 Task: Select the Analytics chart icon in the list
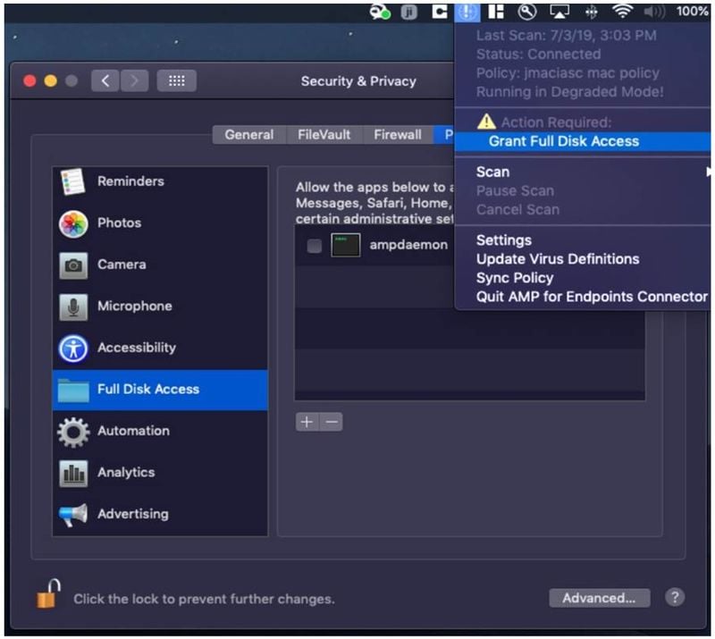pyautogui.click(x=73, y=473)
